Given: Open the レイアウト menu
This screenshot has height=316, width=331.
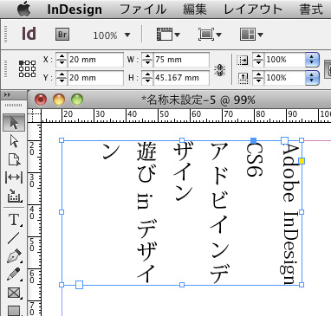Looking at the screenshot, I should click(253, 10).
